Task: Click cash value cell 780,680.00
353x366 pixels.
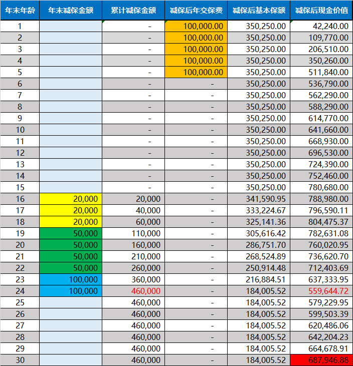Action: click(321, 187)
